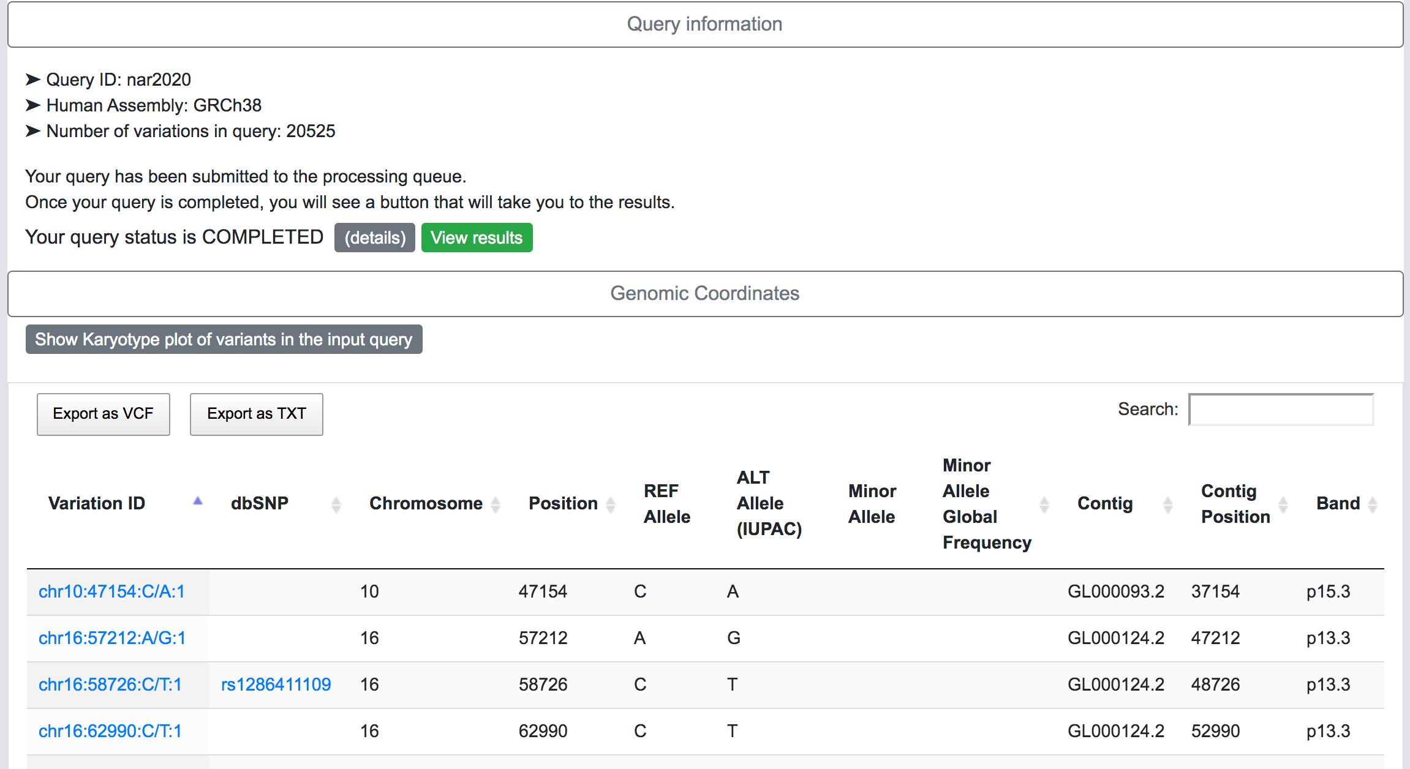Sort by Position column arrows
This screenshot has height=769, width=1410.
tap(611, 504)
